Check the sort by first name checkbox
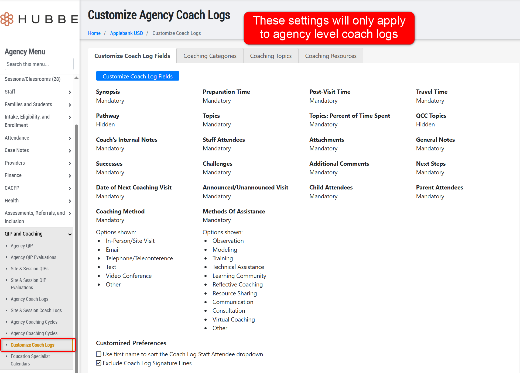Image resolution: width=520 pixels, height=373 pixels. pos(99,354)
